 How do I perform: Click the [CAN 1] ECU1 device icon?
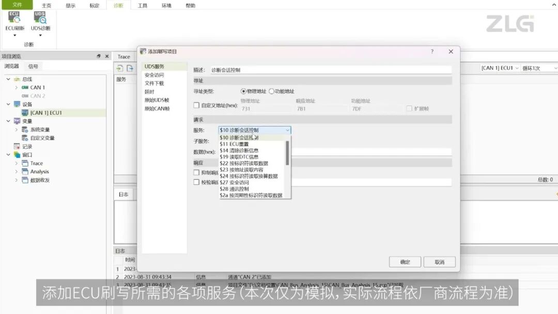tap(24, 113)
